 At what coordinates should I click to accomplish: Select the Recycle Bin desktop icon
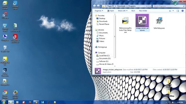coord(5,49)
